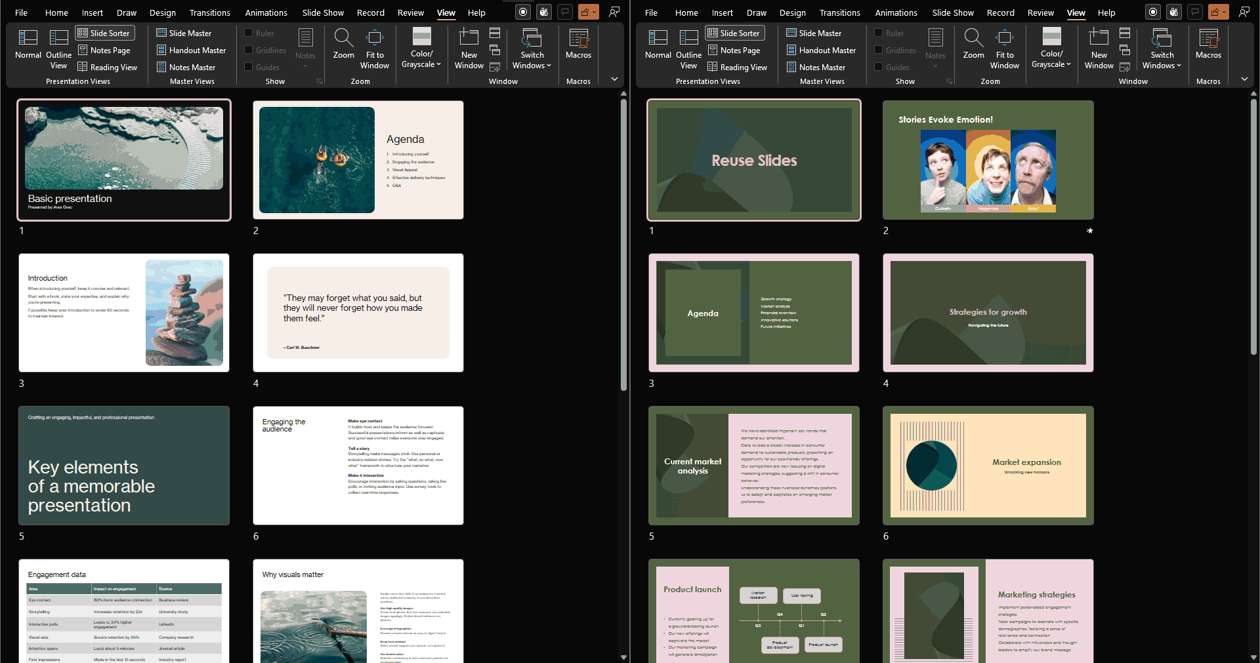This screenshot has width=1260, height=663.
Task: Collapse the ribbon with the chevron
Action: pyautogui.click(x=614, y=78)
